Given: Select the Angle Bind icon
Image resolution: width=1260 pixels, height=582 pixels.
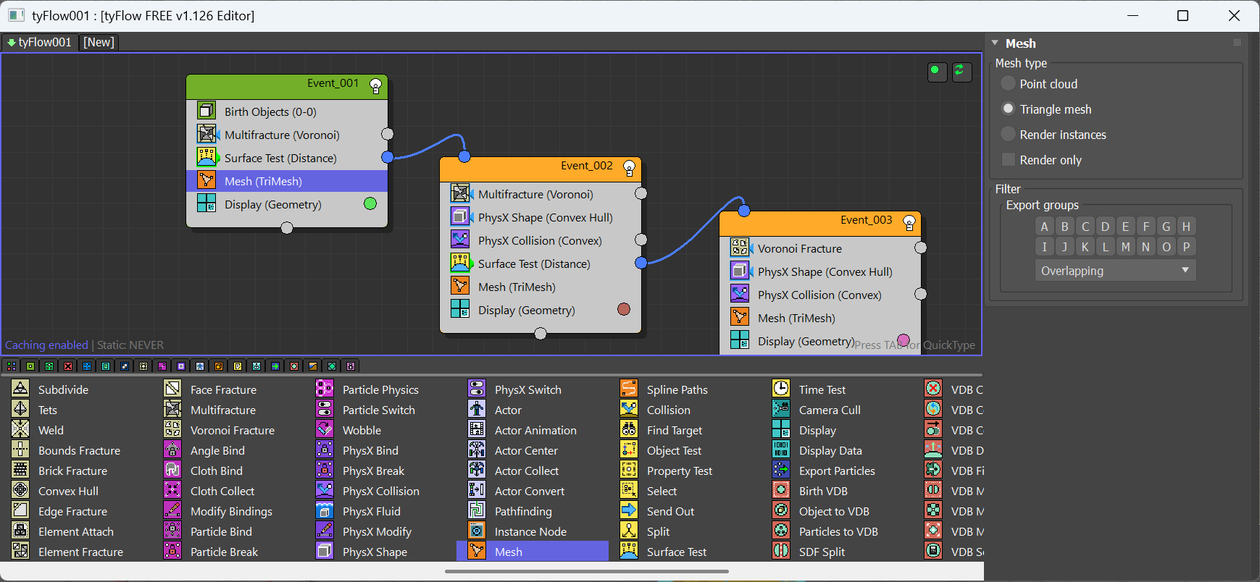Looking at the screenshot, I should (x=172, y=450).
